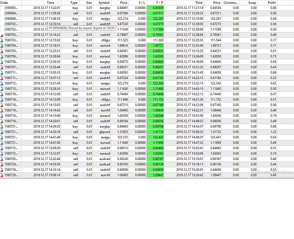Click profit value 0.45
The image size is (294, 239).
pyautogui.click(x=273, y=67)
